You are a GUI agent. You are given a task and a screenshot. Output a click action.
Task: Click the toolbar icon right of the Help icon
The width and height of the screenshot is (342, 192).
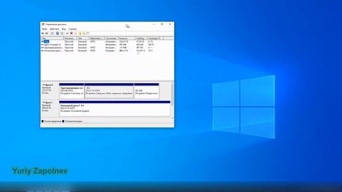pyautogui.click(x=62, y=33)
